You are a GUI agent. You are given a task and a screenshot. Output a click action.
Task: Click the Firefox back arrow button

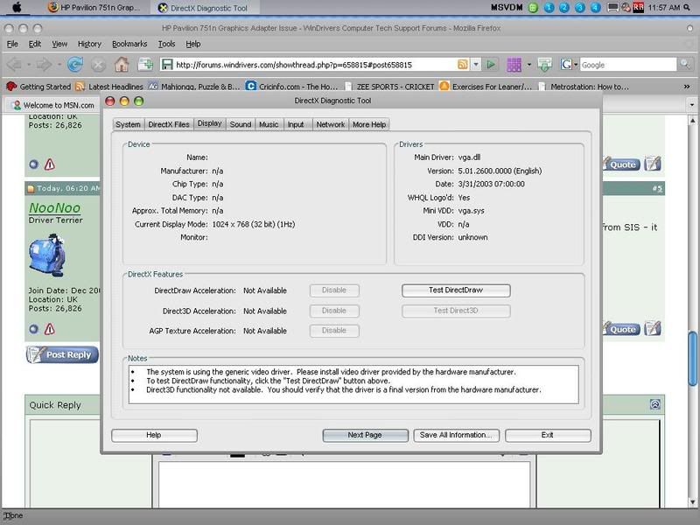point(14,65)
